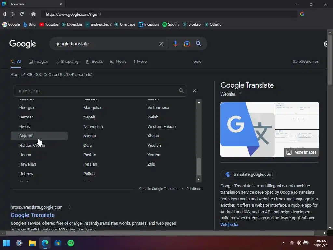Open options dots next to Website
Screen dimensions: 333x250
point(240,94)
